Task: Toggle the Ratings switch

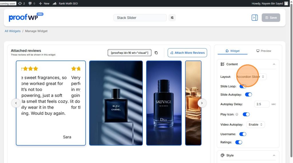Action: pos(239,142)
